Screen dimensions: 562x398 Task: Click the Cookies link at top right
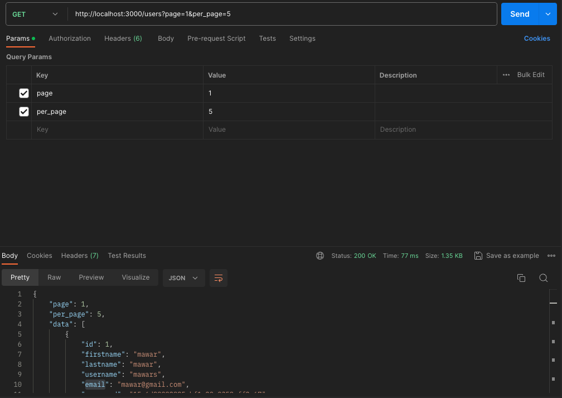click(536, 39)
